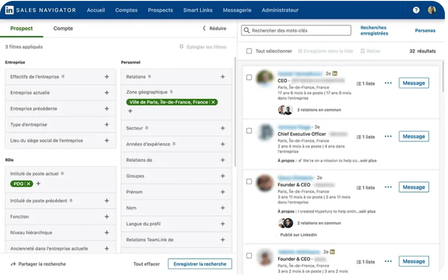The height and width of the screenshot is (280, 448).
Task: Click voir plus on the Hypefury À propos text
Action: [368, 212]
